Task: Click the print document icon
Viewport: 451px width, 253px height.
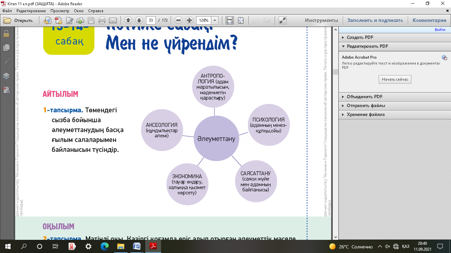Action: 102,20
